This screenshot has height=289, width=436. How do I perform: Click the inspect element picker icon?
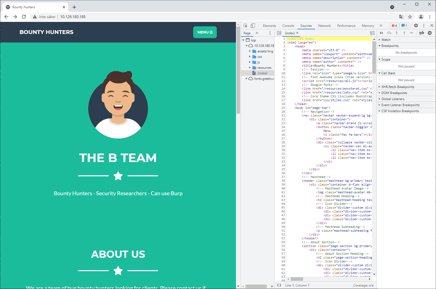245,26
